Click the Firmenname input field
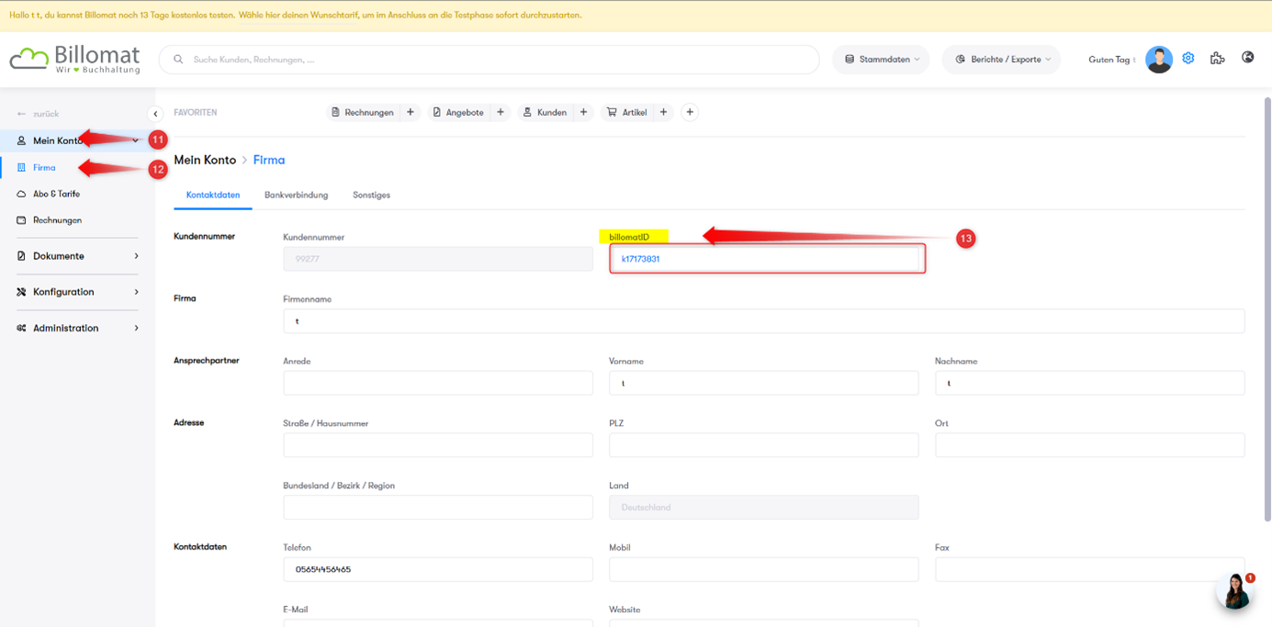The width and height of the screenshot is (1272, 627). 763,321
